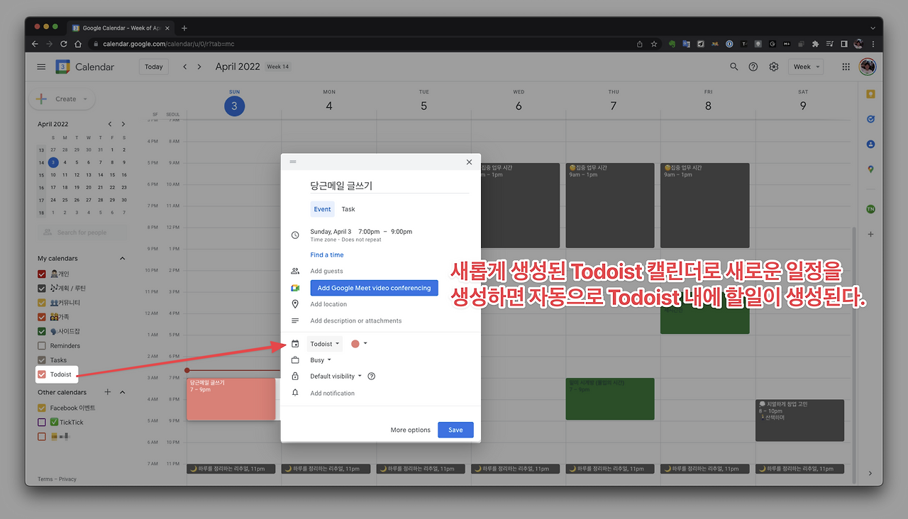Open Contacts in the side panel

point(870,144)
